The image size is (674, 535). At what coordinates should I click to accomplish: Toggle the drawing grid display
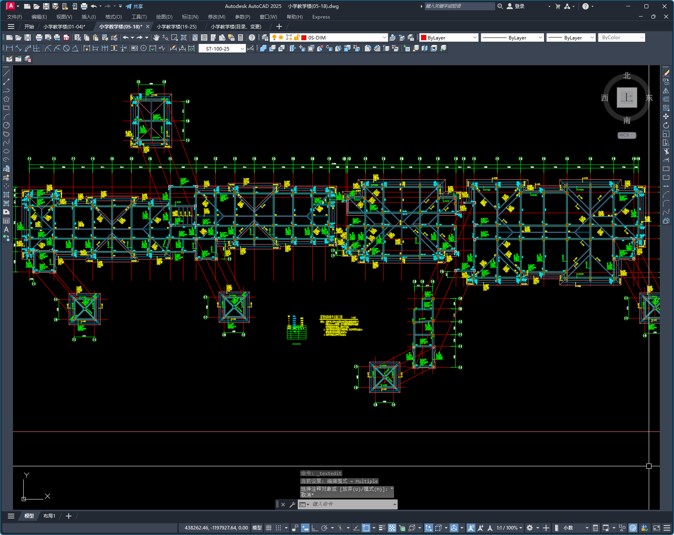click(x=269, y=528)
